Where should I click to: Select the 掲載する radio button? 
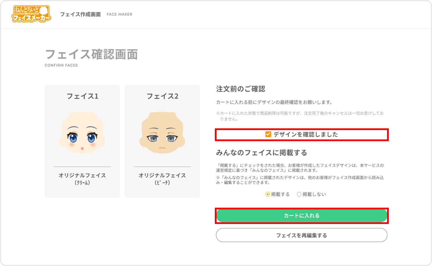coord(267,194)
